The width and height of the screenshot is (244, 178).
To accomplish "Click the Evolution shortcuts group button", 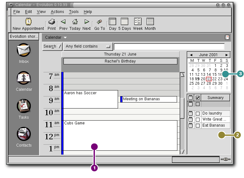I will click(x=24, y=36).
